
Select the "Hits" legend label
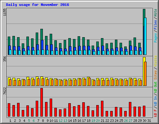(x=156, y=13)
